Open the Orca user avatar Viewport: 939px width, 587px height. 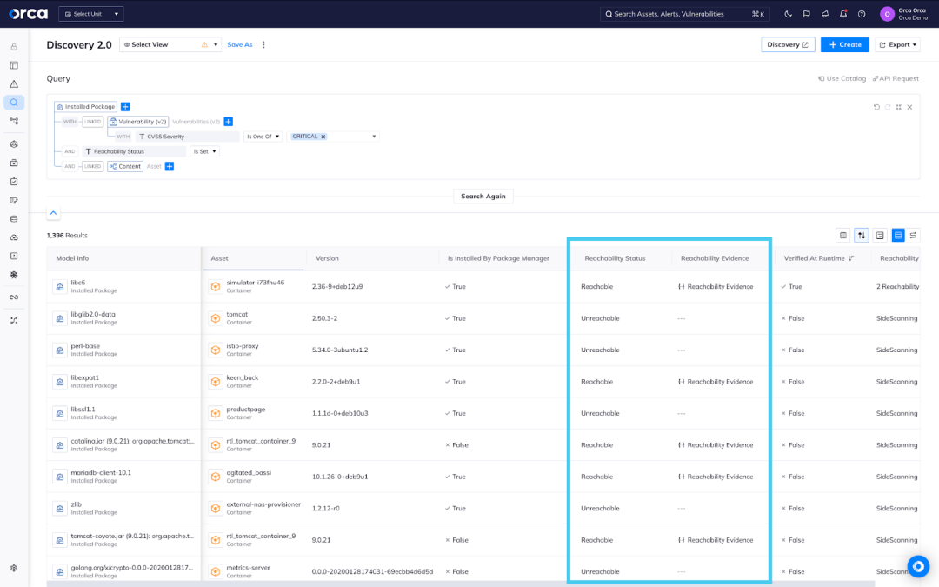(x=887, y=14)
